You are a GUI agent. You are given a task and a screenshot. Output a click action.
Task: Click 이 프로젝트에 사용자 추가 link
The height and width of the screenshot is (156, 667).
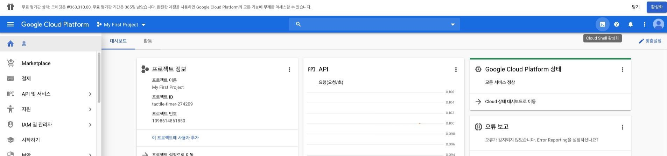[x=175, y=138]
